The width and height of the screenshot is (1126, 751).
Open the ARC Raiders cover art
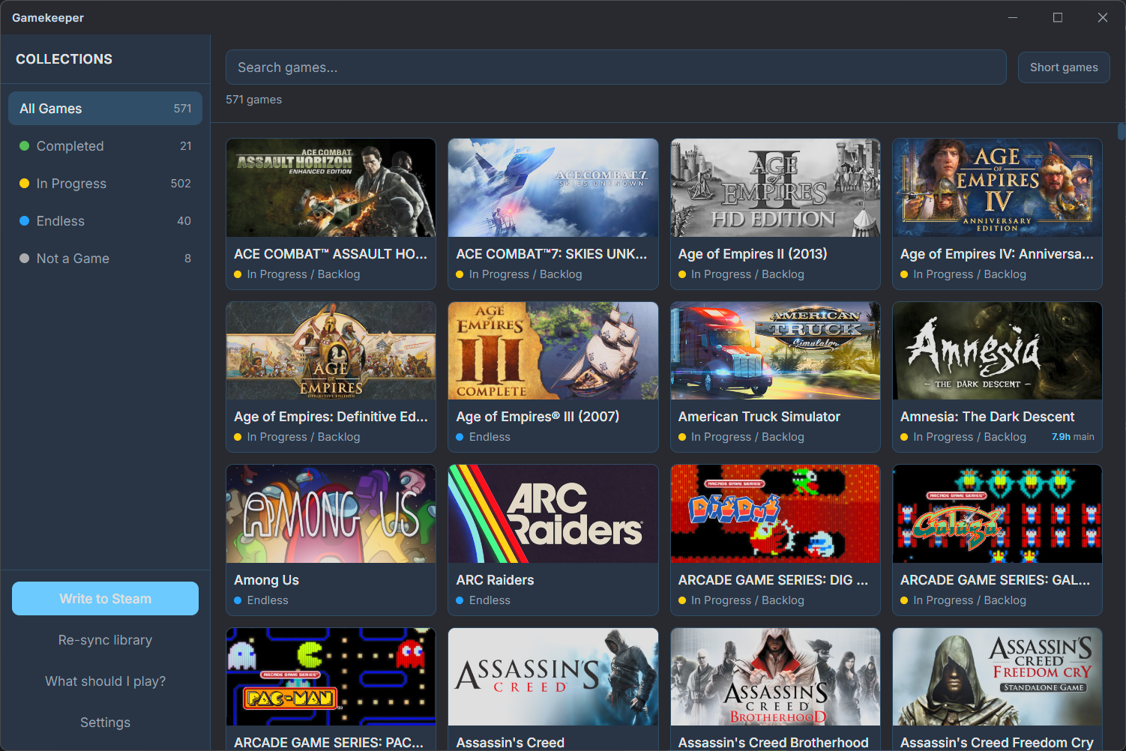[x=553, y=513]
